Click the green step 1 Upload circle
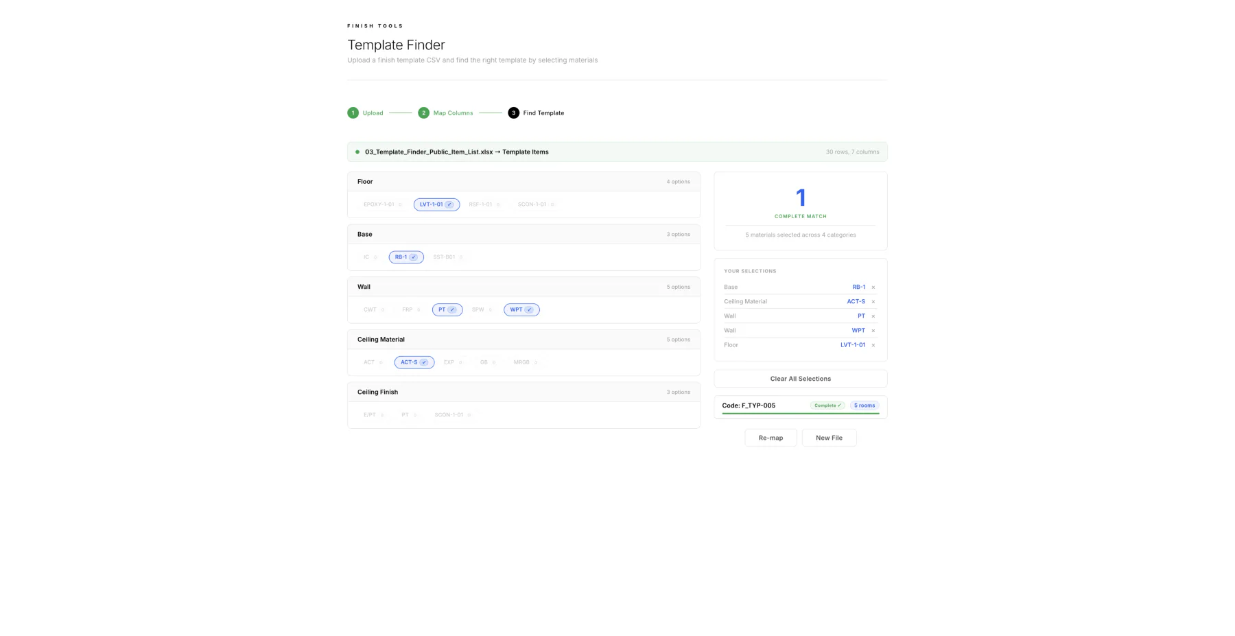Screen dimensions: 1235x636 pos(353,113)
